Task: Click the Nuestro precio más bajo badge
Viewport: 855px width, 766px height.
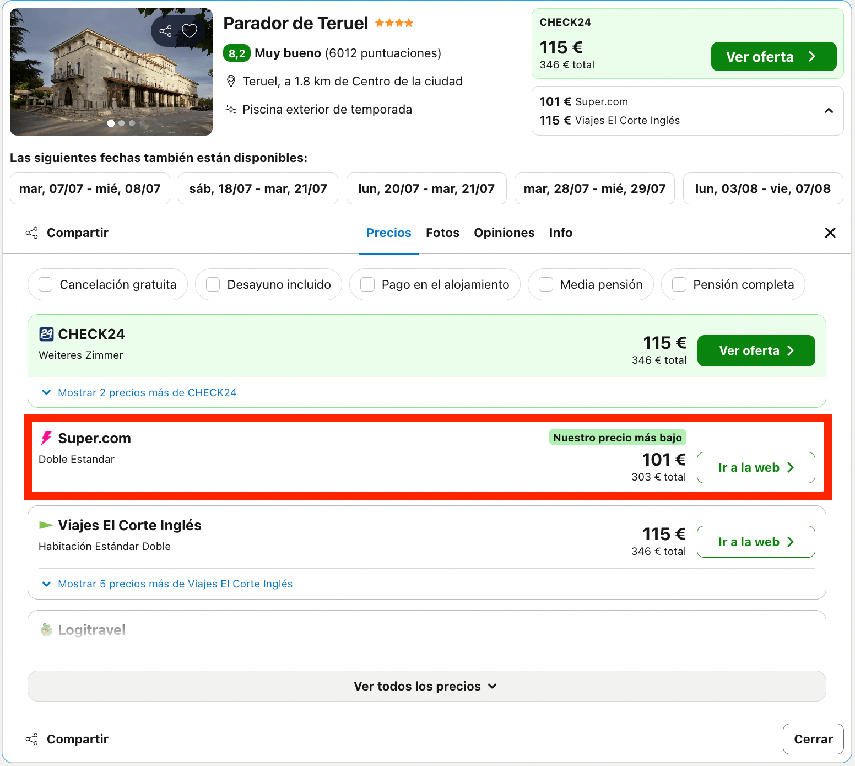Action: point(618,438)
